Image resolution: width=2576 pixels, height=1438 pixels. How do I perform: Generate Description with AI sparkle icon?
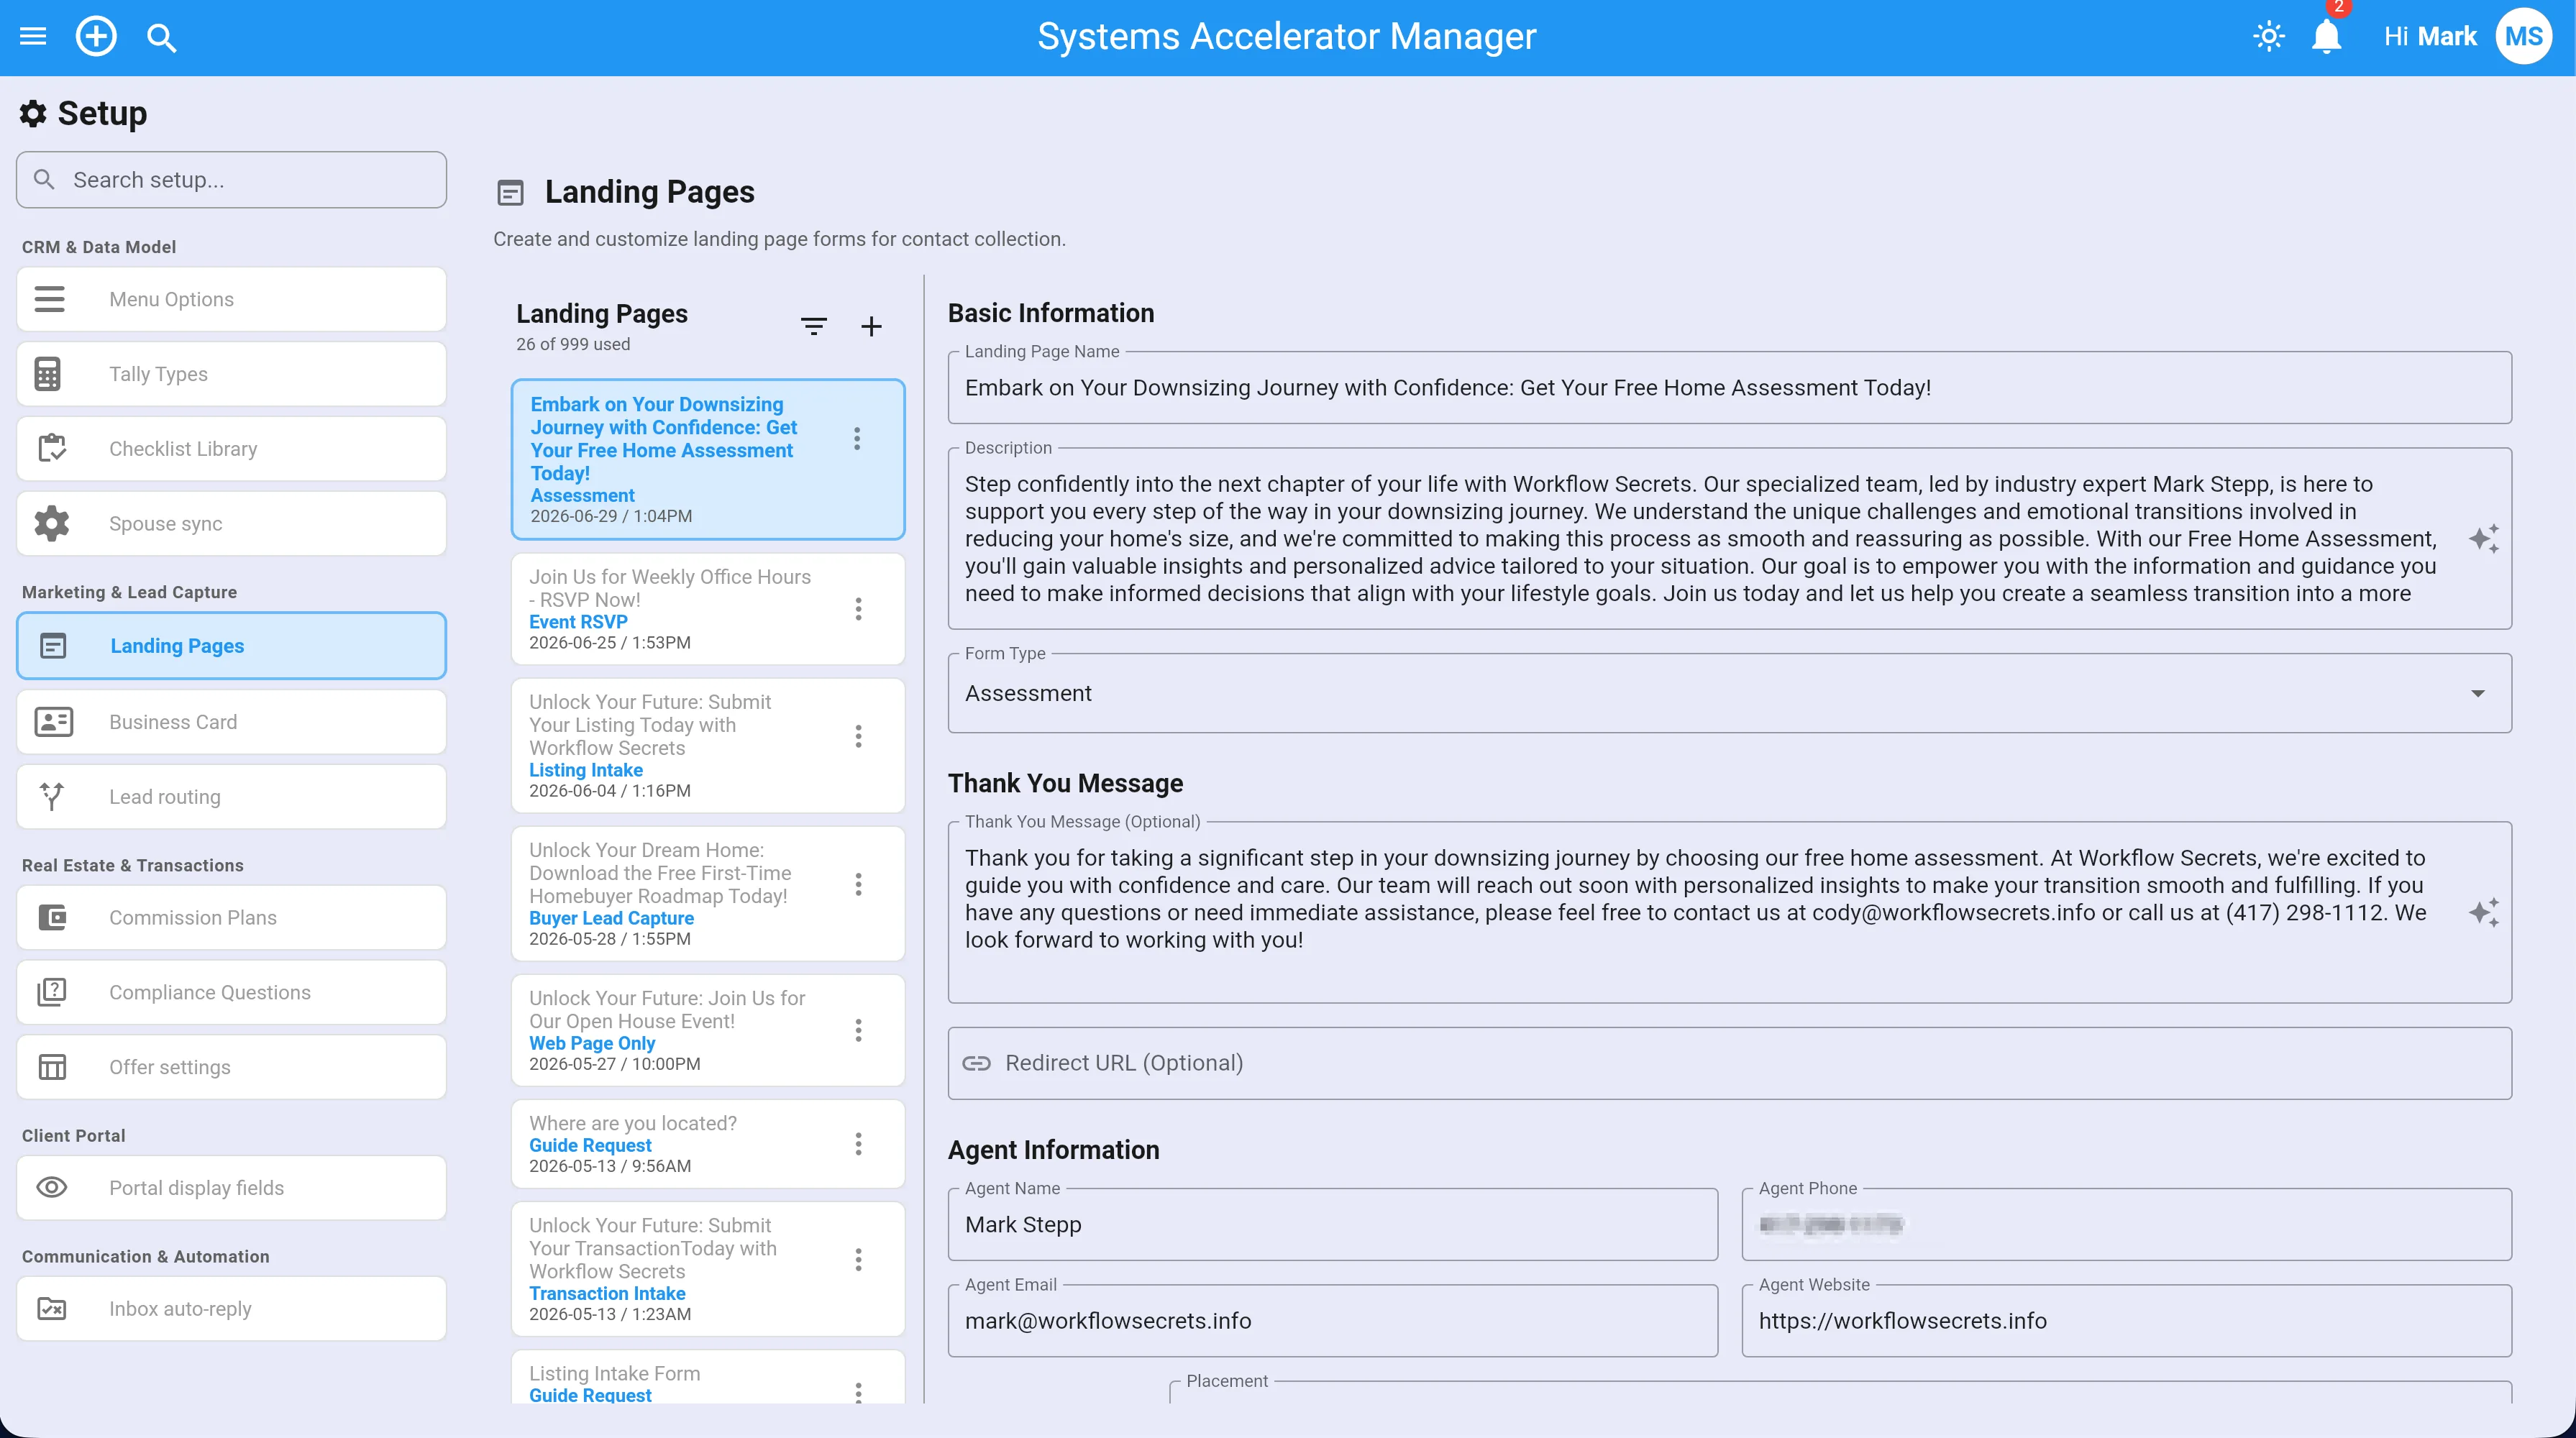pos(2483,539)
